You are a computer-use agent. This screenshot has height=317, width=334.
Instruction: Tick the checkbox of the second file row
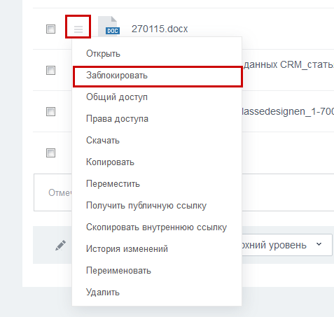pos(50,70)
